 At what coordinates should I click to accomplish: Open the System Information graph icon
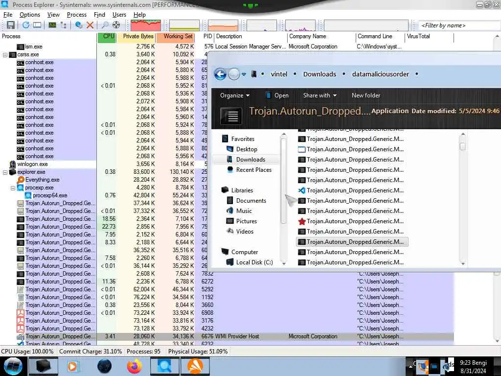(x=52, y=25)
